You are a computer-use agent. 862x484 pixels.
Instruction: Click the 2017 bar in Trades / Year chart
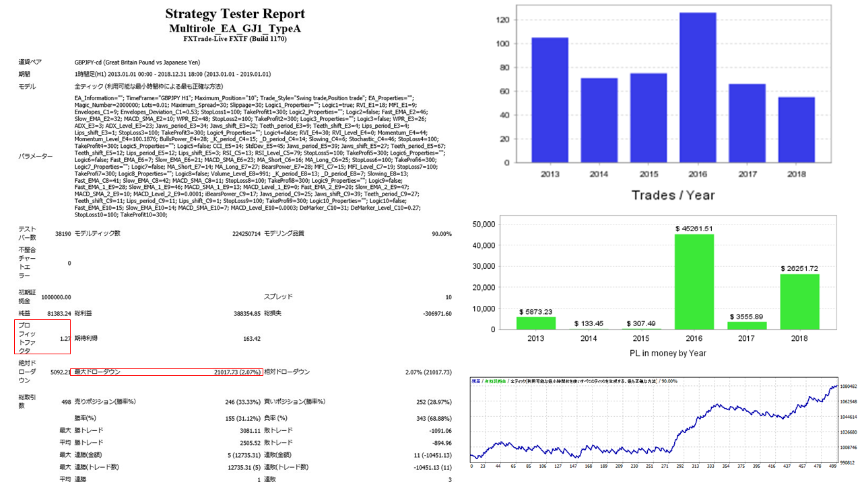point(748,123)
